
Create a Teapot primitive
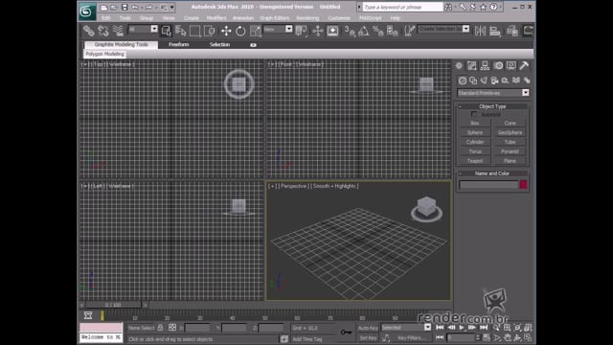tap(475, 161)
